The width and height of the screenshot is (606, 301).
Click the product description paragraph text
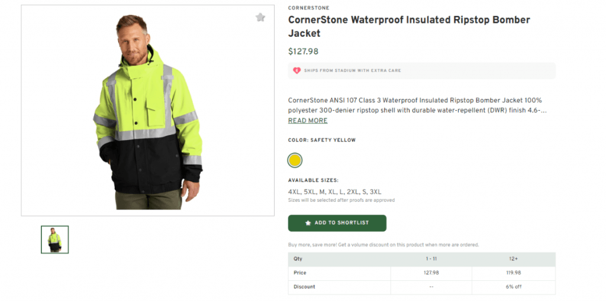[417, 105]
